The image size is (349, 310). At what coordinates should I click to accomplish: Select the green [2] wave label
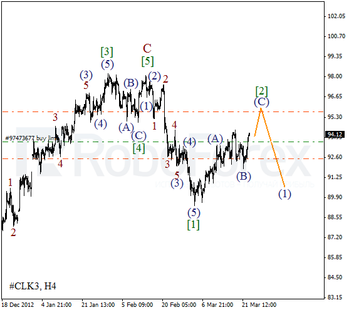[x=261, y=91]
